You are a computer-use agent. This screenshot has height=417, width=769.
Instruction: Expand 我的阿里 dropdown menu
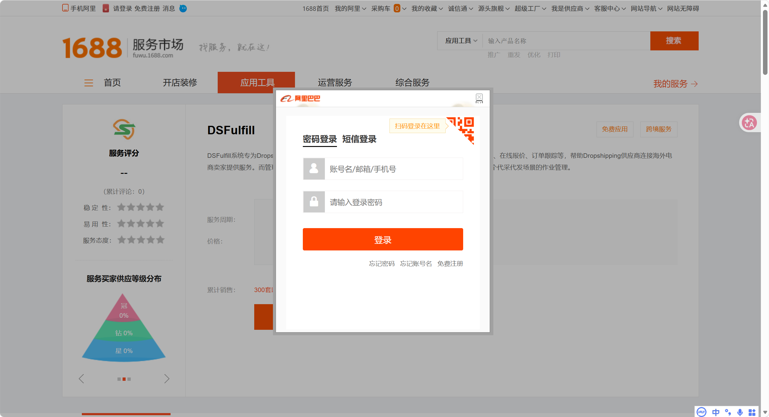350,8
